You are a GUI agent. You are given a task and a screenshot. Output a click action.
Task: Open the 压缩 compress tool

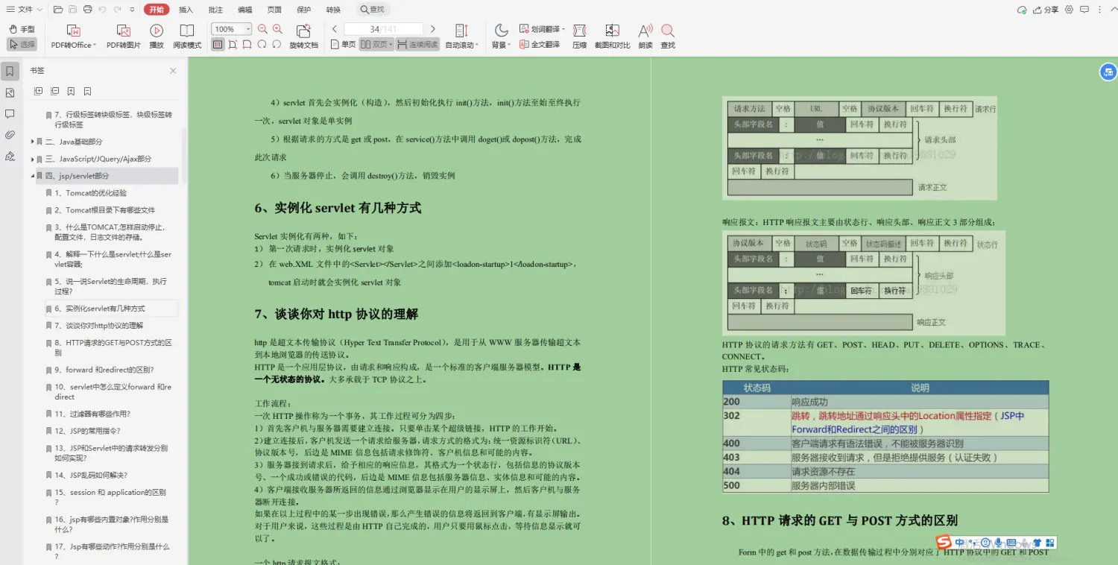579,36
